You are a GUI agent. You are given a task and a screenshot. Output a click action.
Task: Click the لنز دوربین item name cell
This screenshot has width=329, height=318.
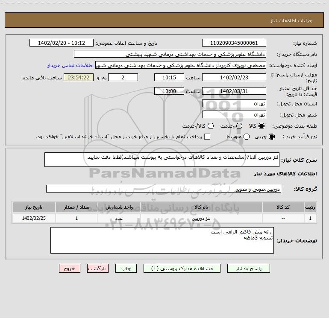[x=201, y=219]
